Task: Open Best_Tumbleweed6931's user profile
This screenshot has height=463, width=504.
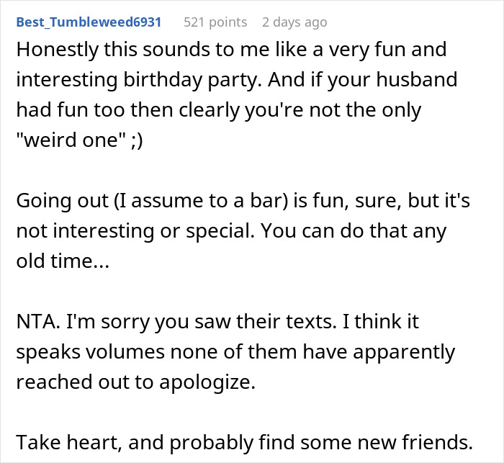Action: click(87, 22)
